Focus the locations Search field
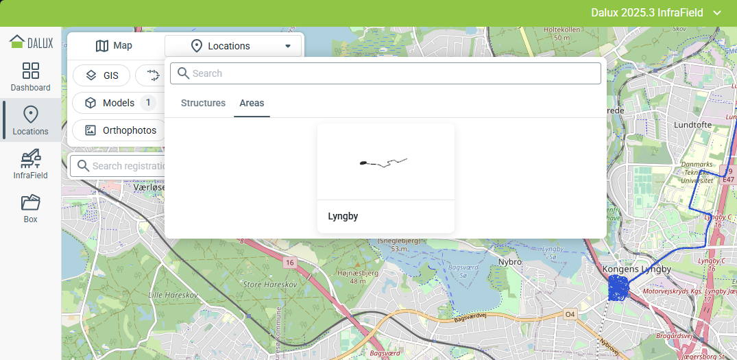The image size is (737, 360). (x=391, y=73)
